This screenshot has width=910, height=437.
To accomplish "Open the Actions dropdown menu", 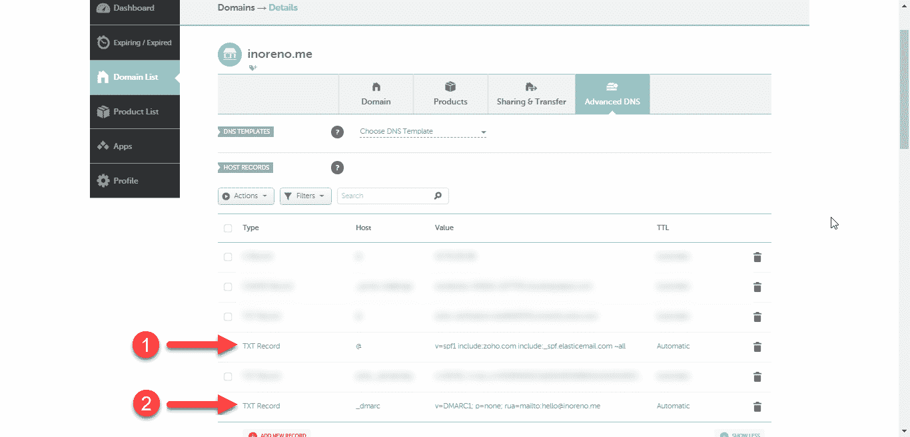I will click(x=246, y=196).
